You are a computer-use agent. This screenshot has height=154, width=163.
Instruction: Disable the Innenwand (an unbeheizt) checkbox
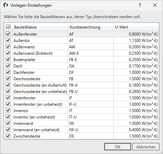[8, 130]
